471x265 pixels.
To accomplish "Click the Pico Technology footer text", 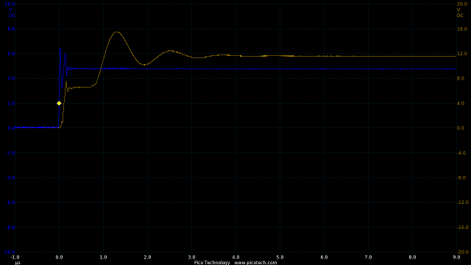I will pos(212,263).
